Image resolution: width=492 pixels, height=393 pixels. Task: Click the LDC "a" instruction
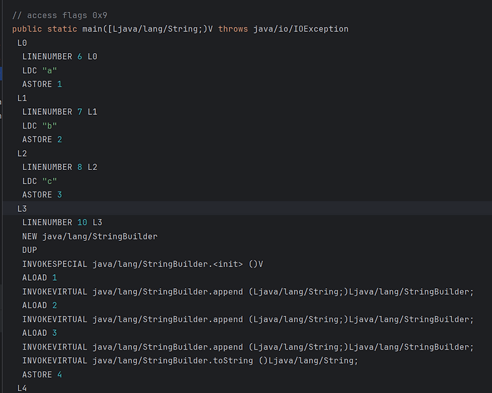point(39,71)
